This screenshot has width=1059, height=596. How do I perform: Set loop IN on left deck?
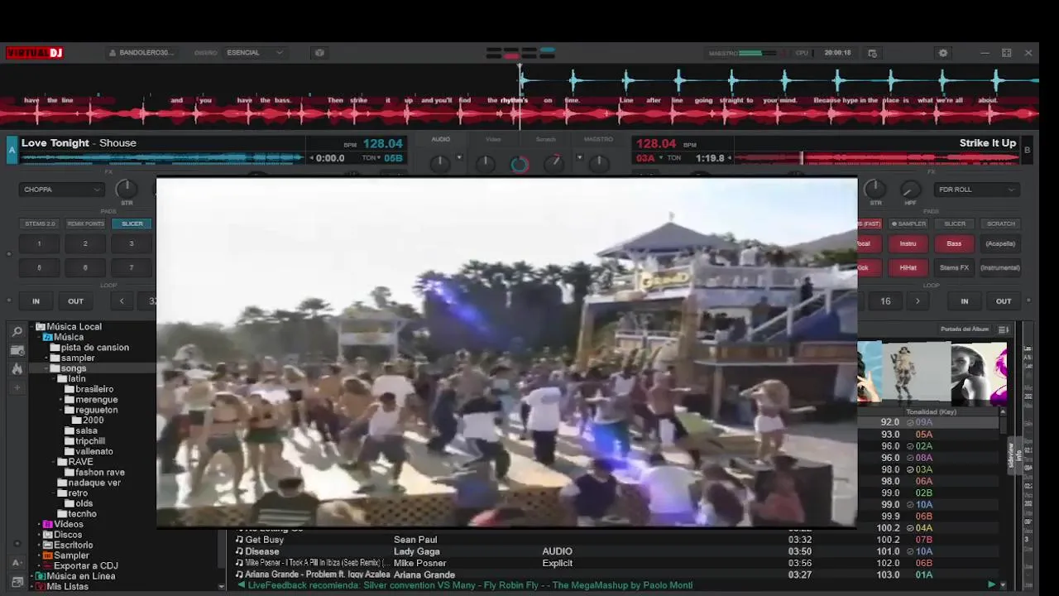click(x=36, y=301)
